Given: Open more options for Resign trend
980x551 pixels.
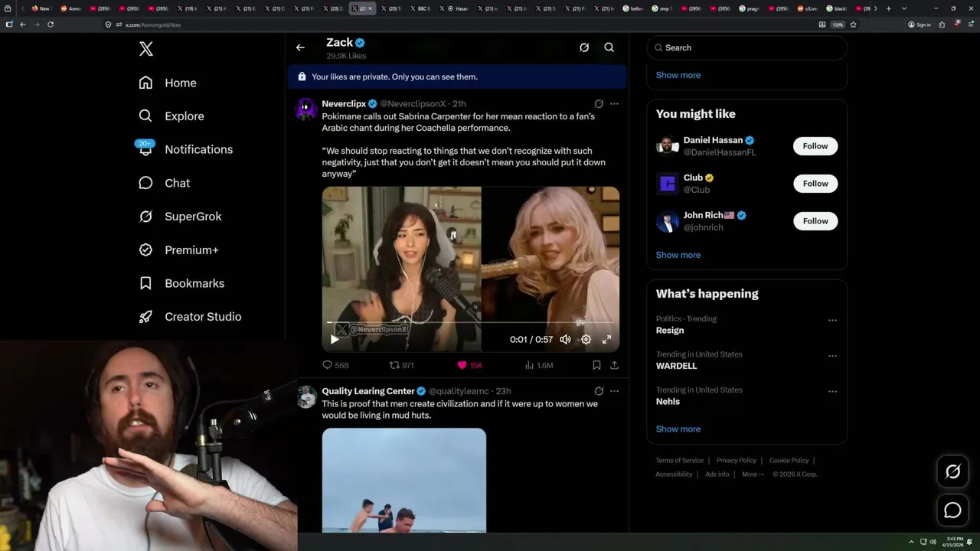Looking at the screenshot, I should click(x=832, y=320).
